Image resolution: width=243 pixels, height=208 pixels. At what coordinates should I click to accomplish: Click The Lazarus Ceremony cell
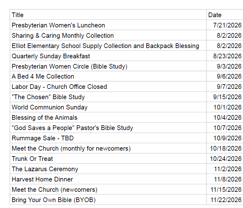click(x=108, y=169)
